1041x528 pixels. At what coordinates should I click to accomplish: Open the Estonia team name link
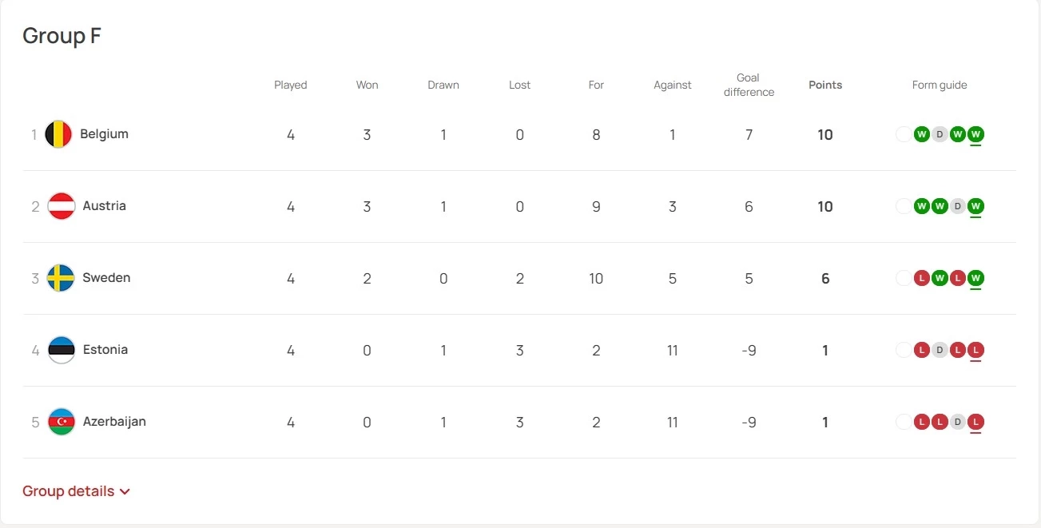coord(105,350)
